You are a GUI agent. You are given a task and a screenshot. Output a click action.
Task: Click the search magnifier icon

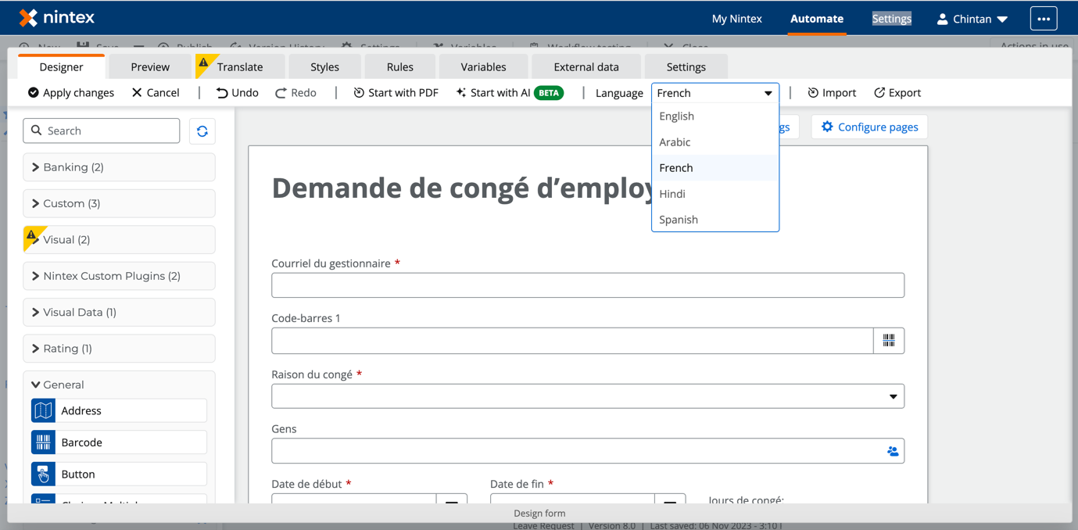36,131
